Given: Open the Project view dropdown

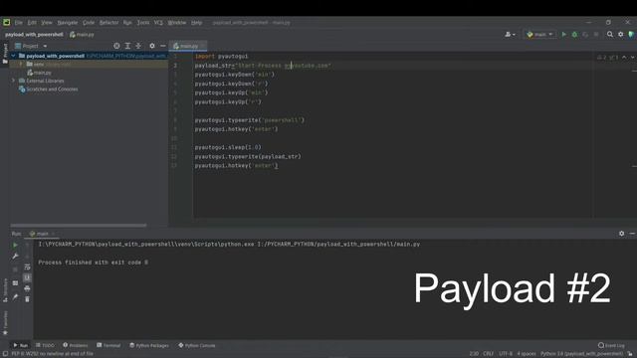Looking at the screenshot, I should 31,47.
